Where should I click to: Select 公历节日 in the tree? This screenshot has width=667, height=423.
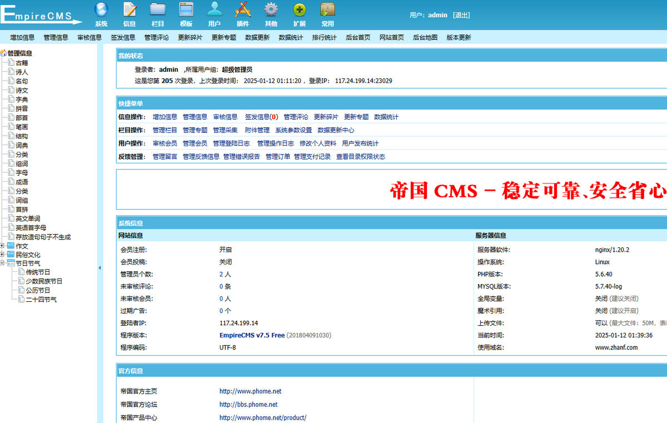click(38, 290)
